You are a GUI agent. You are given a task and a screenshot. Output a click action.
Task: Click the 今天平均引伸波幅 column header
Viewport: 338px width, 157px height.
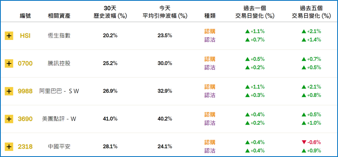(165, 12)
